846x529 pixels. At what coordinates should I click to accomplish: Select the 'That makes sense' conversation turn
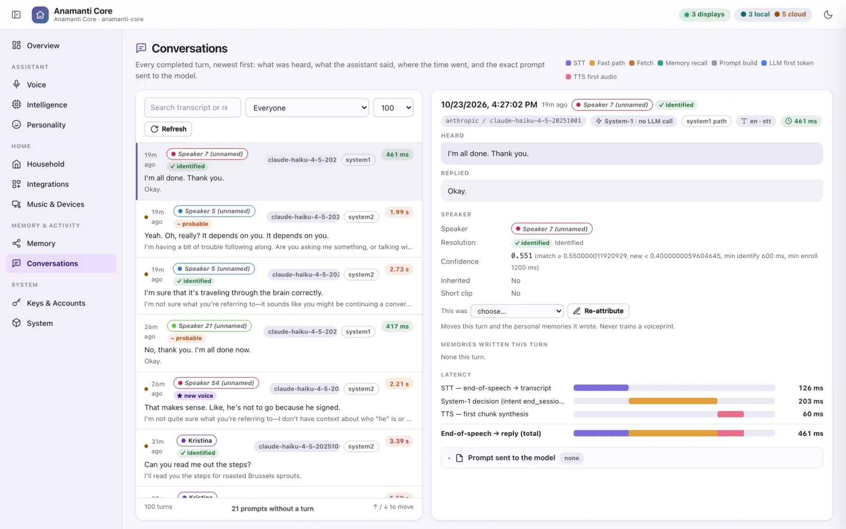[279, 401]
